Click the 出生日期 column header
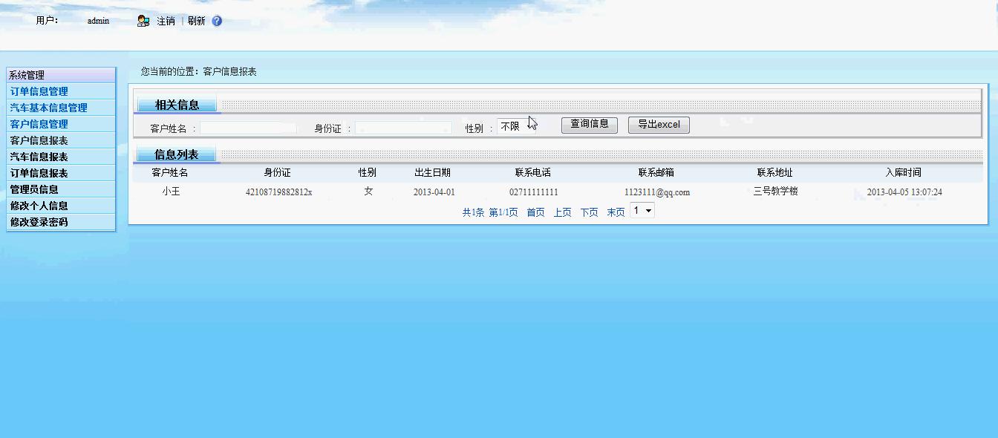 432,172
